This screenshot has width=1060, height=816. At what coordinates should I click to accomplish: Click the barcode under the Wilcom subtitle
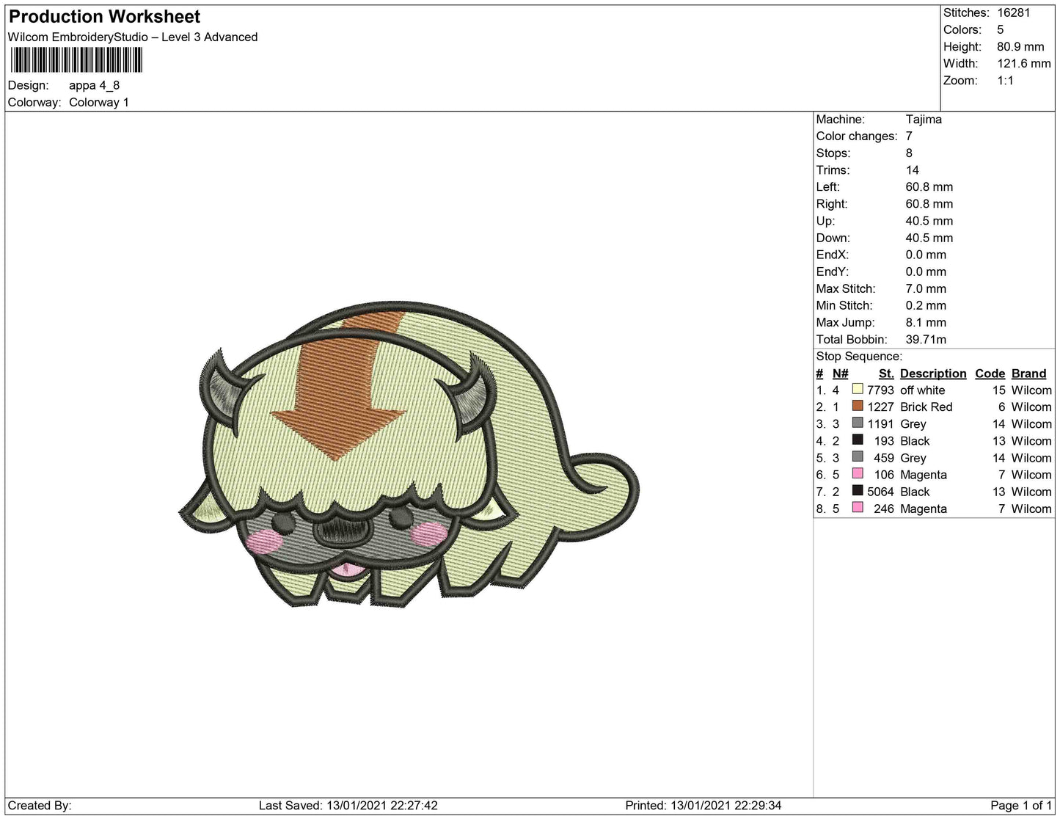[76, 60]
